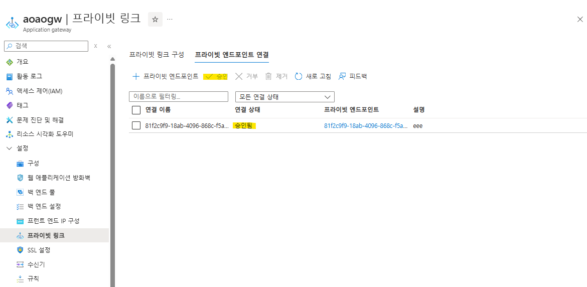This screenshot has height=287, width=587.
Task: Click the 연결 이름 column header
Action: (159, 110)
